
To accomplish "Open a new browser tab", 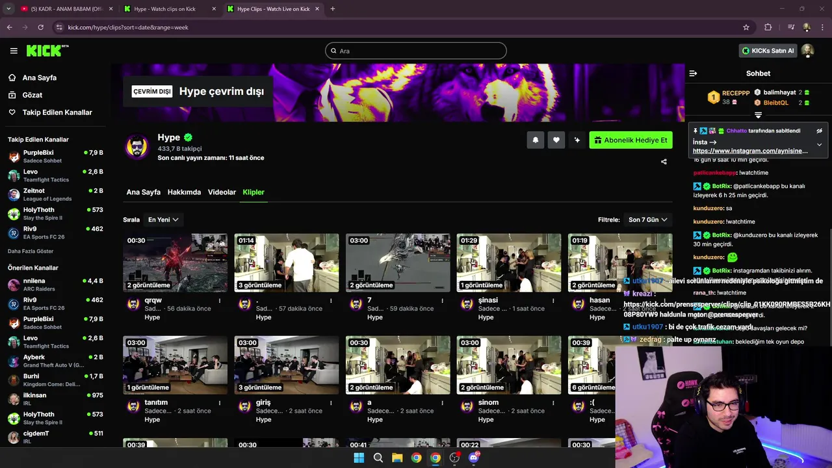I will tap(332, 8).
